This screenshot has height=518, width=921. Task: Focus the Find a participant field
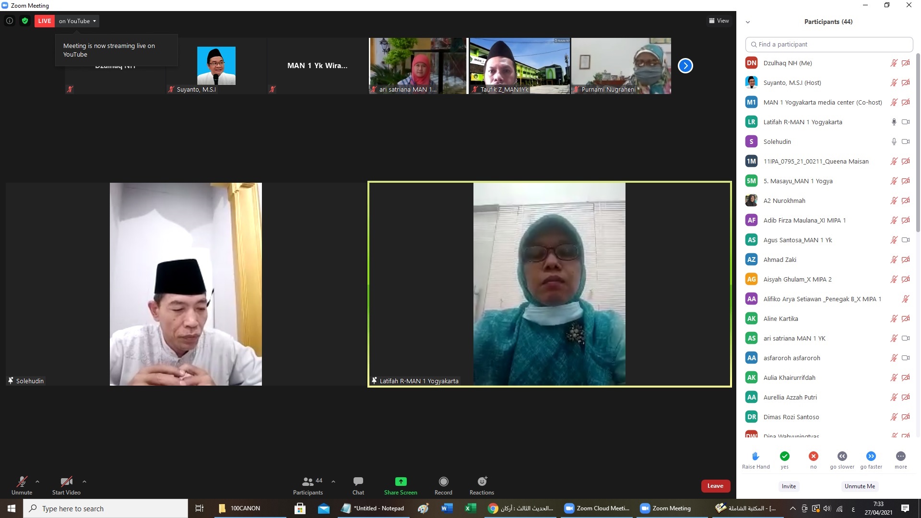829,44
